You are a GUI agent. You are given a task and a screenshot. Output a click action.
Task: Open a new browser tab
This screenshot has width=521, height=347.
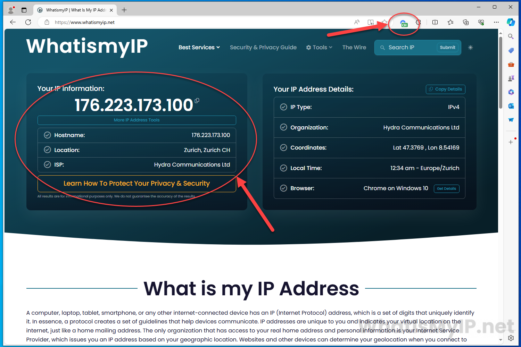pyautogui.click(x=124, y=10)
